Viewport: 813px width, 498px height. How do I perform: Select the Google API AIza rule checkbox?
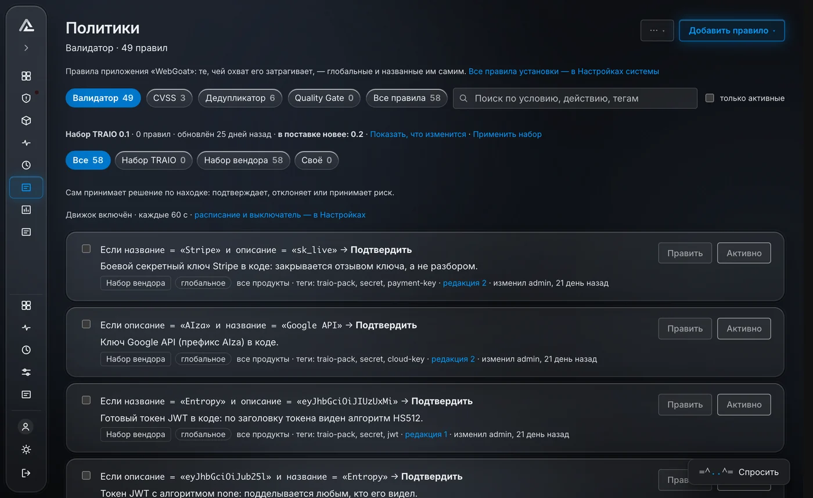click(86, 324)
